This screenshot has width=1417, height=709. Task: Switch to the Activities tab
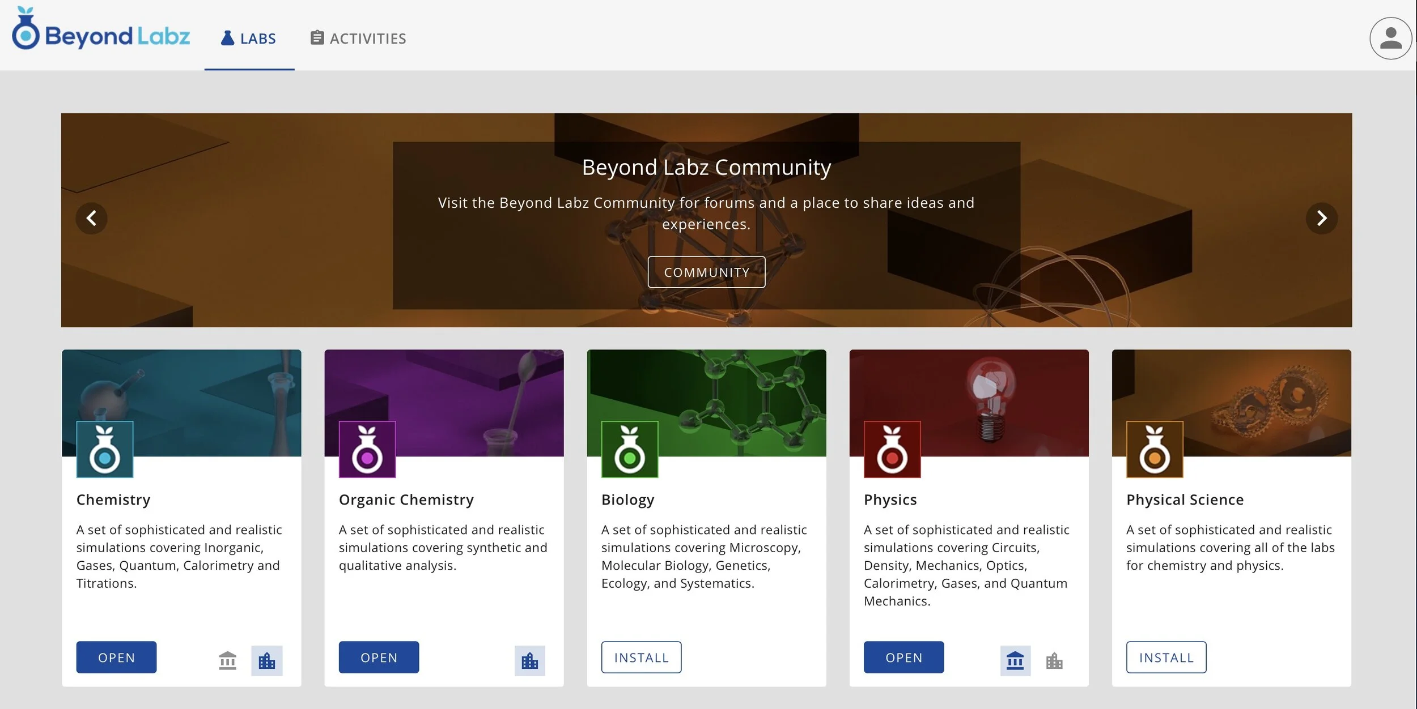[358, 39]
